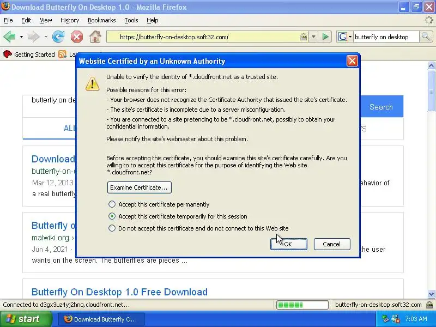Screen dimensions: 436x327
Task: Click the warning triangle icon in dialog
Action: click(x=92, y=83)
